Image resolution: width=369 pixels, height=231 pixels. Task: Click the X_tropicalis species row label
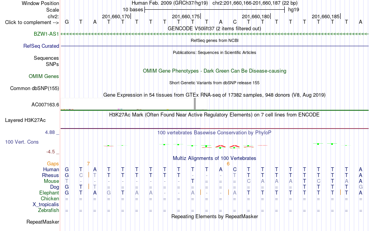click(46, 205)
